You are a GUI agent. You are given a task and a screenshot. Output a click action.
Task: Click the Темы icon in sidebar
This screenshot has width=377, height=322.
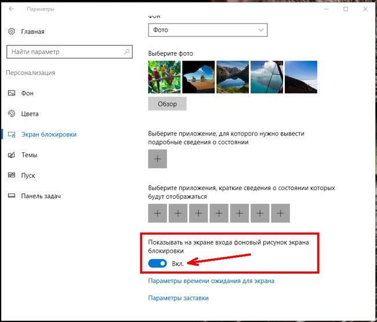point(12,155)
